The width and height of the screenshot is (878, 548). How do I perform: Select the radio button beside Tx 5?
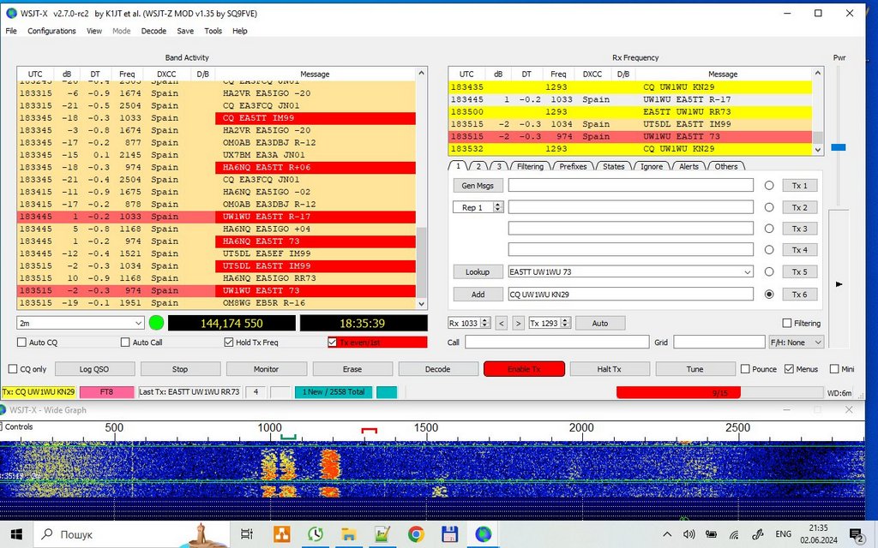(769, 271)
